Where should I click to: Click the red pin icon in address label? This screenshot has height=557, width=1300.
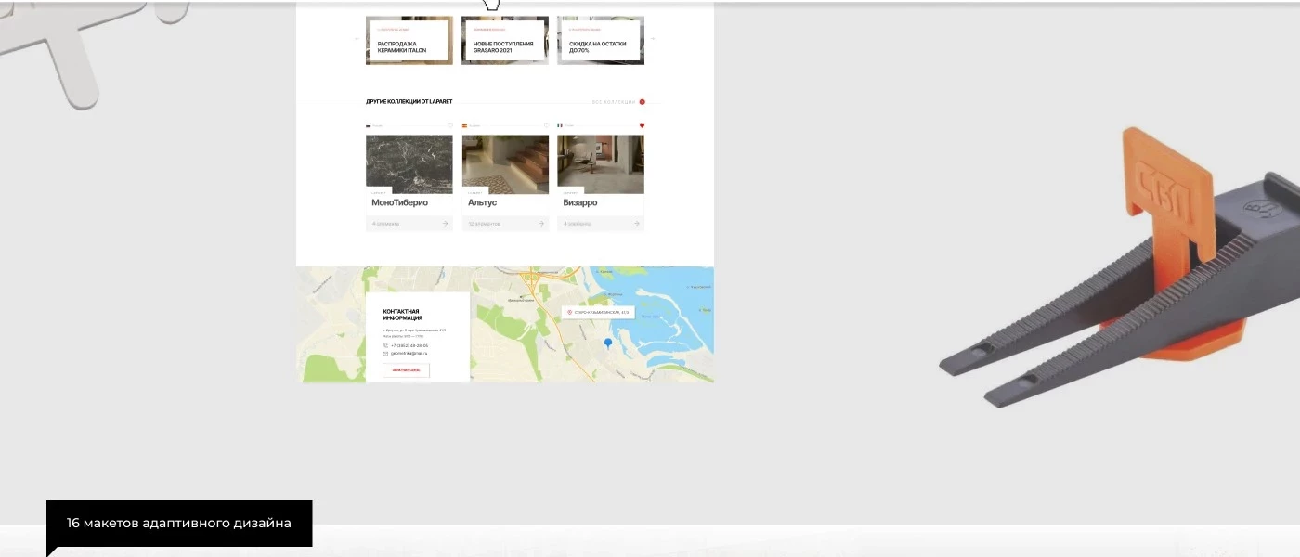pyautogui.click(x=569, y=313)
